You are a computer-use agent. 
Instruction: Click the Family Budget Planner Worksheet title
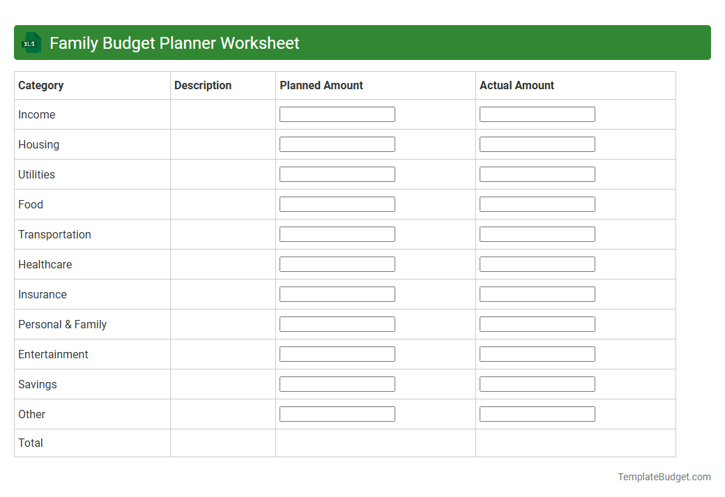click(173, 43)
